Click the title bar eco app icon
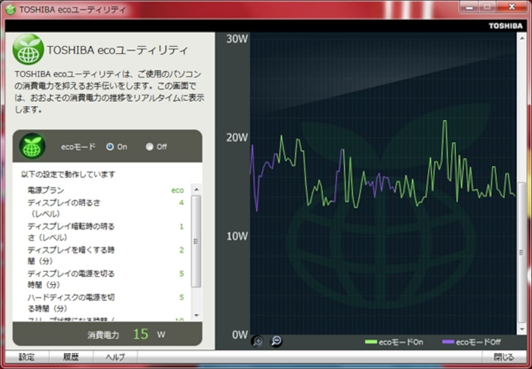Image resolution: width=532 pixels, height=369 pixels. click(x=10, y=9)
